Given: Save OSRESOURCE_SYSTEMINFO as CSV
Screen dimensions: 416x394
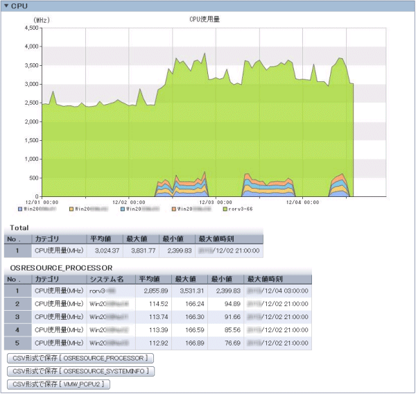Looking at the screenshot, I should (x=80, y=371).
